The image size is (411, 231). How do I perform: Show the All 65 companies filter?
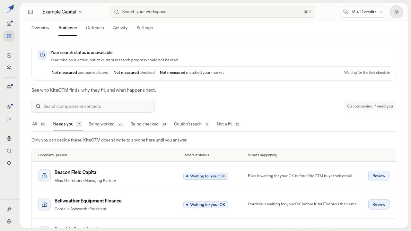click(x=39, y=124)
